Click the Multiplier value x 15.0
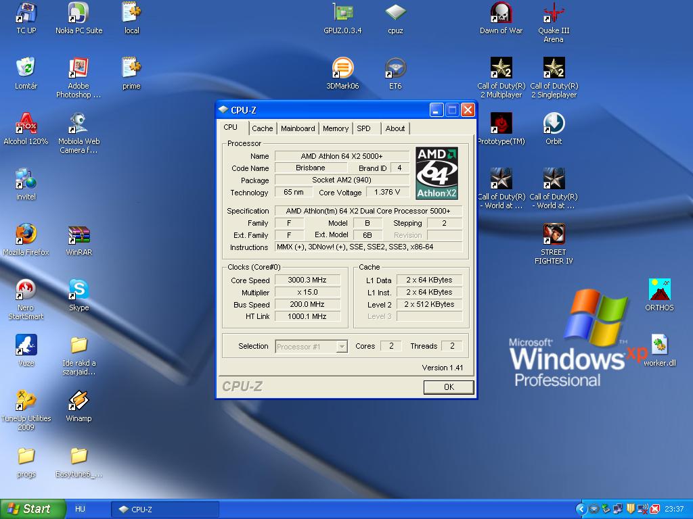693x519 pixels. point(307,292)
